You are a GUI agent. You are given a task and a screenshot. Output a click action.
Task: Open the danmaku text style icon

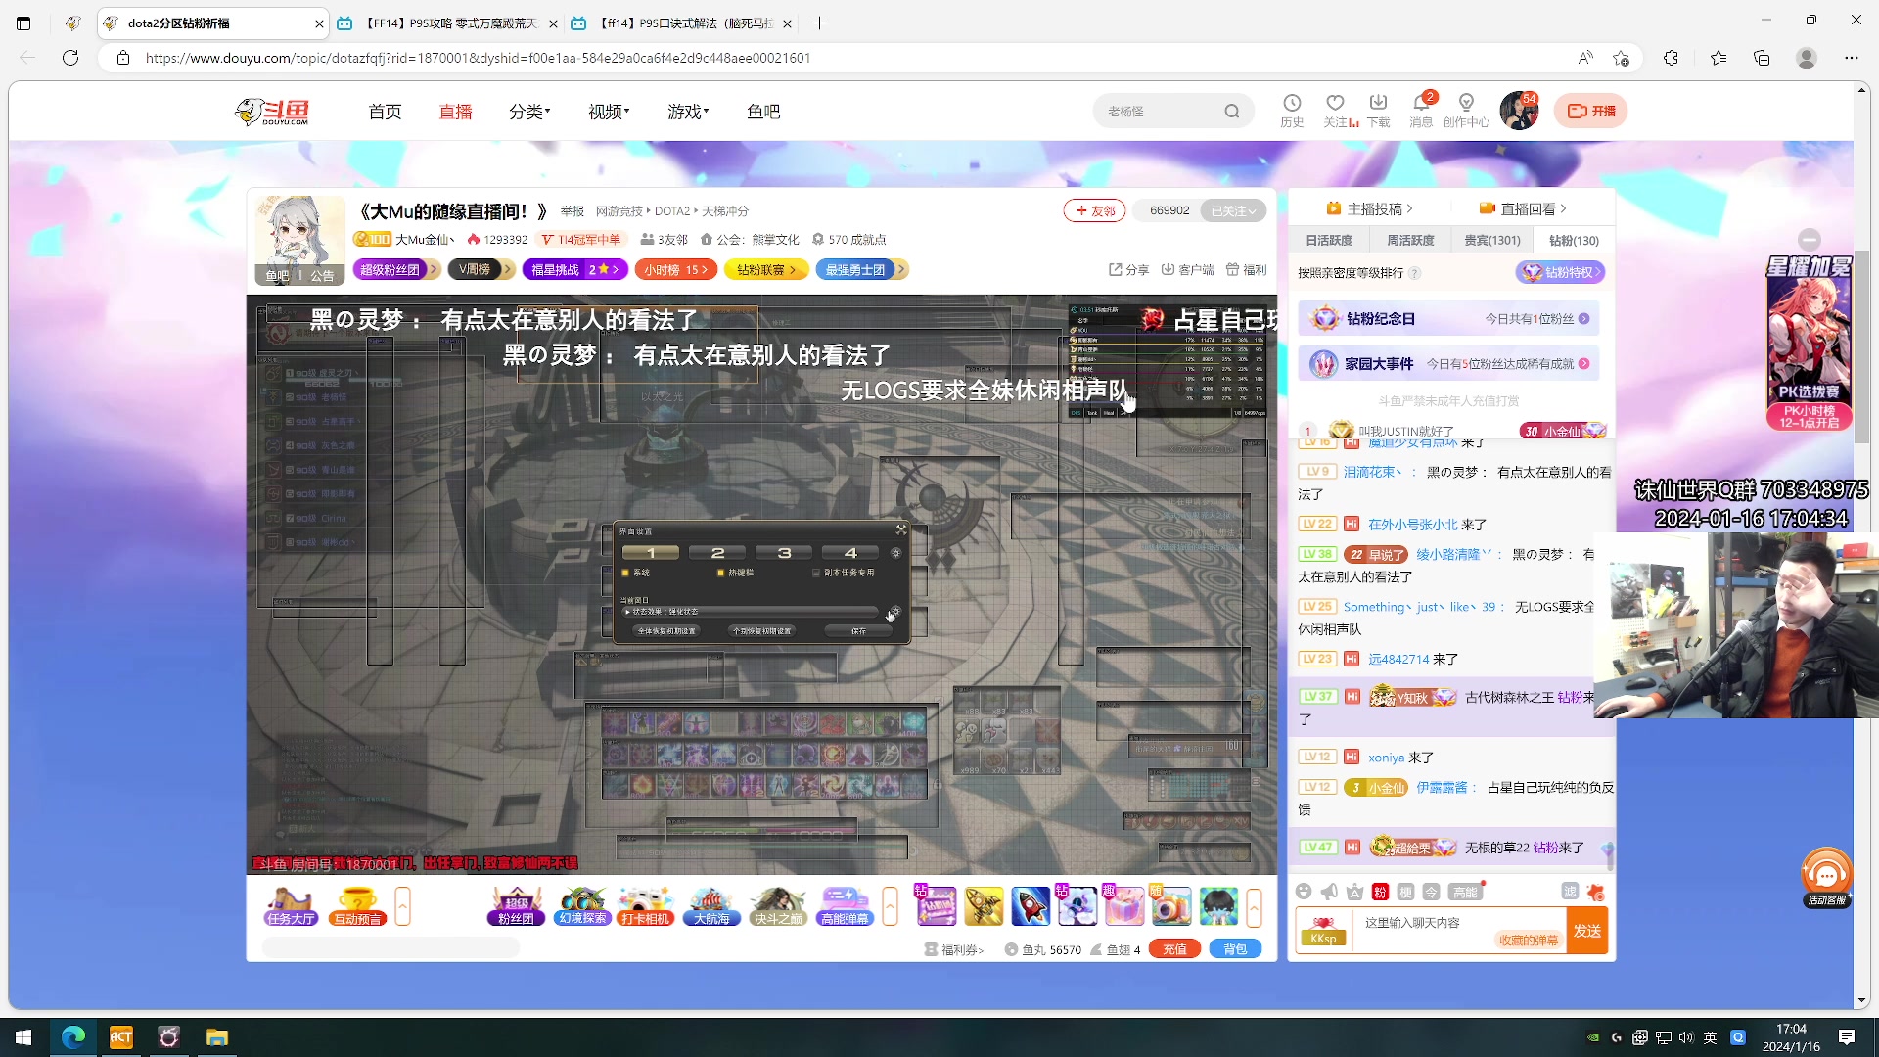click(1354, 892)
